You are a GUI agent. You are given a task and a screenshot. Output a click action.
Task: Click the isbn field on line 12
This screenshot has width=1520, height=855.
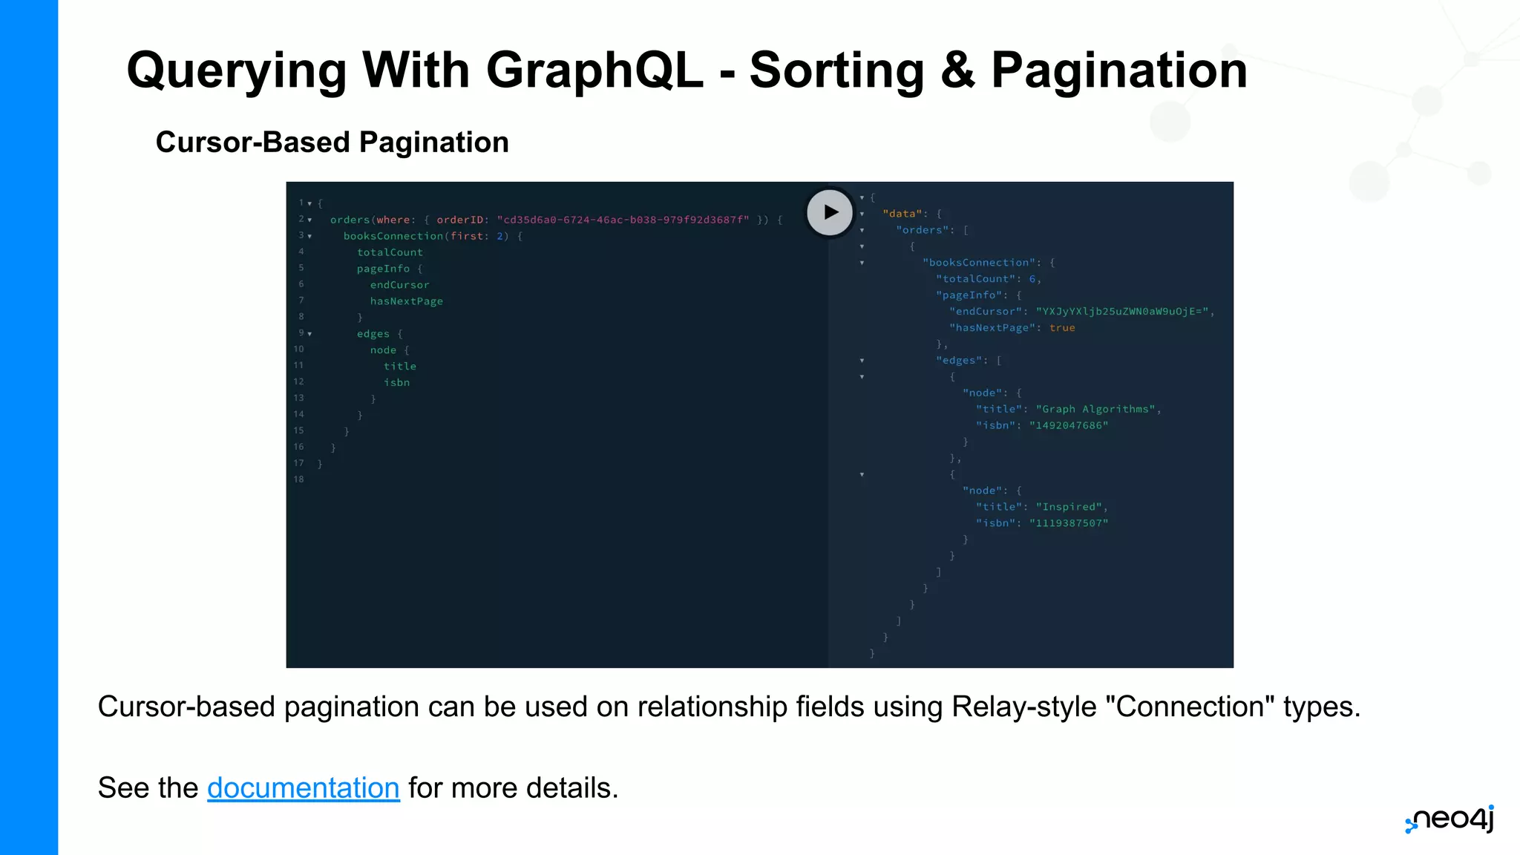pyautogui.click(x=396, y=383)
